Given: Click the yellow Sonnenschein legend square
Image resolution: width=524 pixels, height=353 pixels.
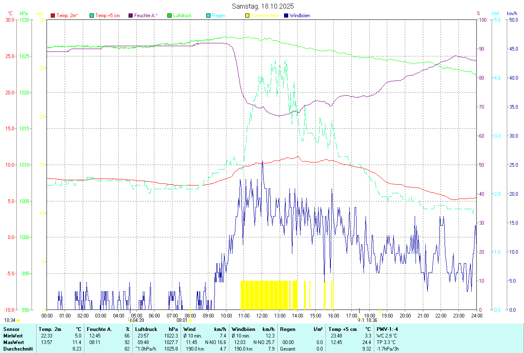Looking at the screenshot, I should 247,16.
